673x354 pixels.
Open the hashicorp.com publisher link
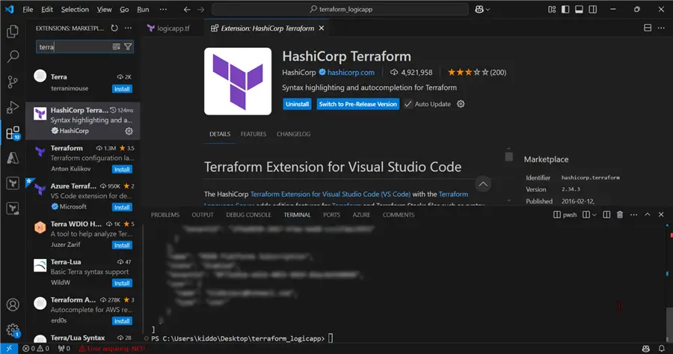click(x=351, y=72)
